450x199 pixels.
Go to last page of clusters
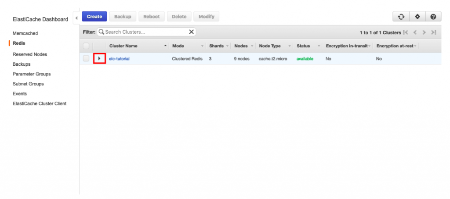click(x=433, y=32)
